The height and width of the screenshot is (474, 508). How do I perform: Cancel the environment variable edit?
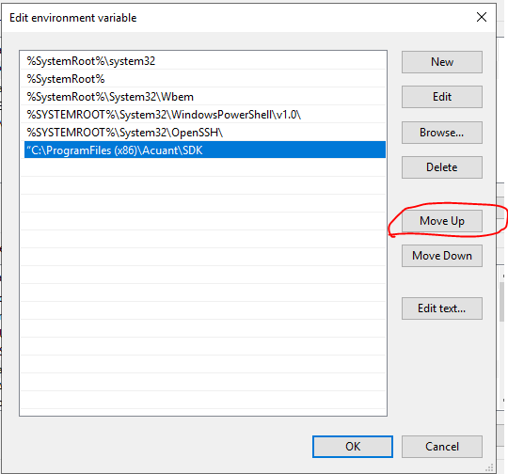click(442, 447)
